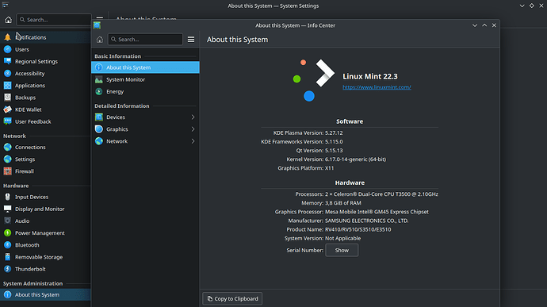Click the Memory 3,8 GiB of RAM value
The width and height of the screenshot is (547, 307).
[x=343, y=203]
